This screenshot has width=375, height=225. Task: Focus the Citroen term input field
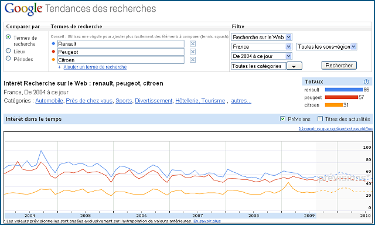[121, 60]
